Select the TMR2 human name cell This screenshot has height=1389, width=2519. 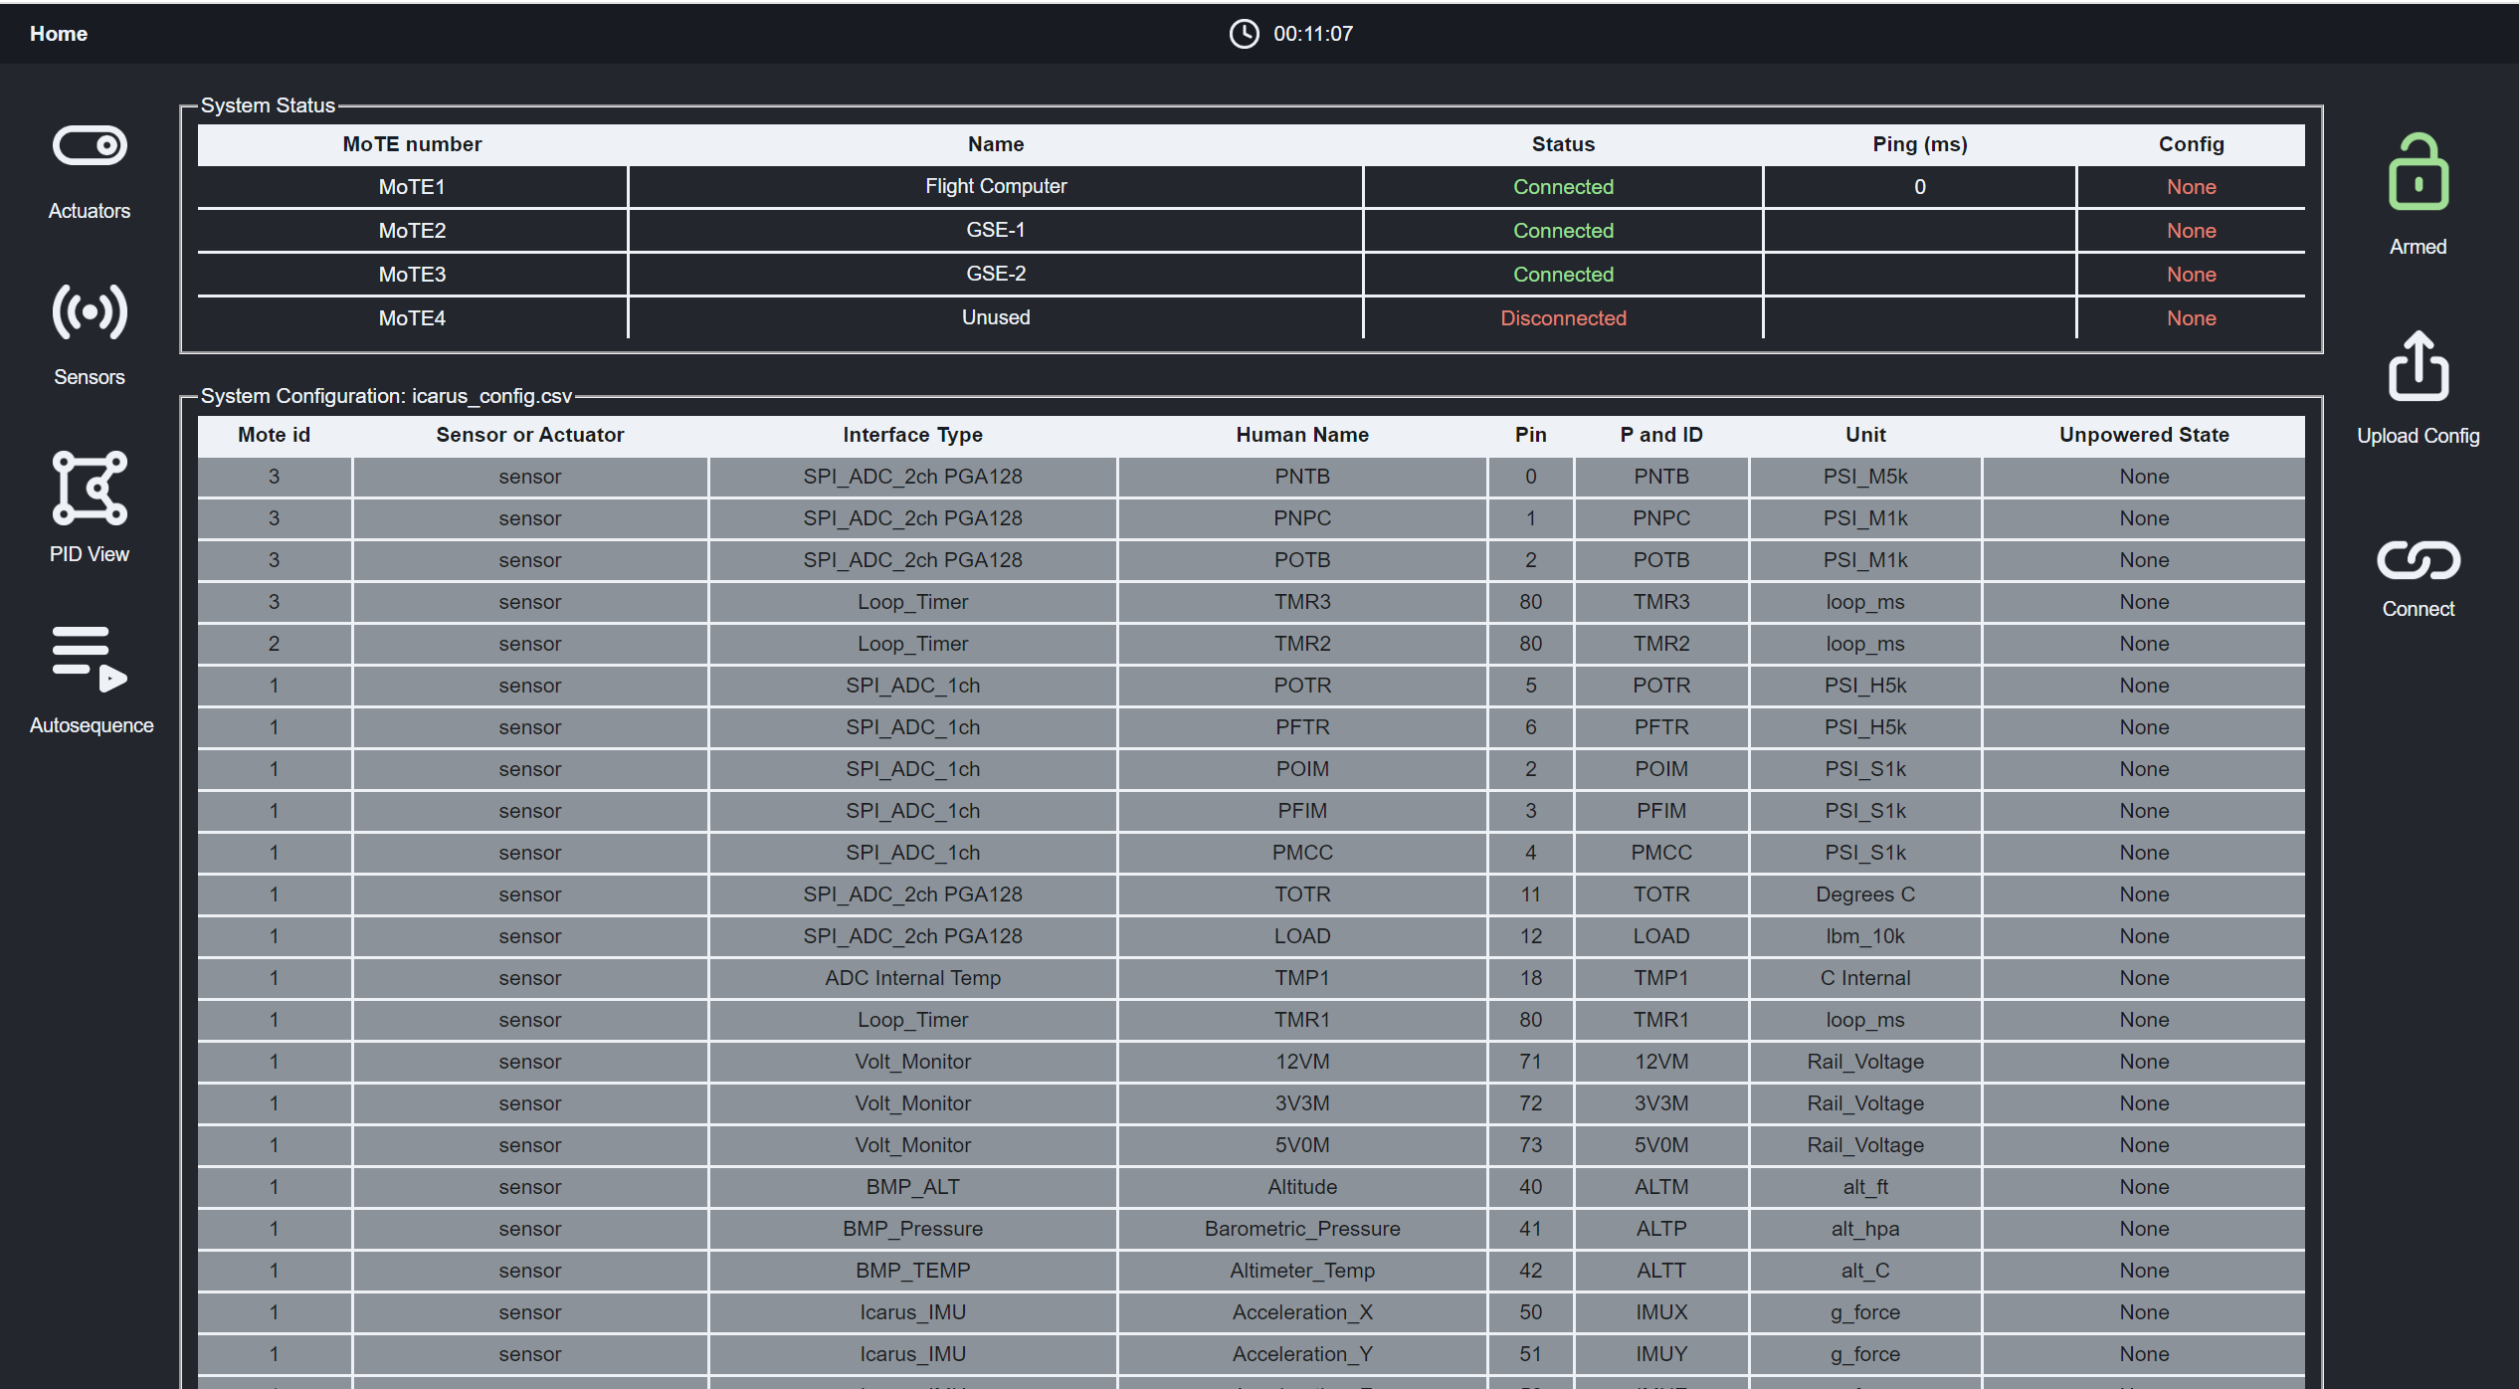(1302, 644)
